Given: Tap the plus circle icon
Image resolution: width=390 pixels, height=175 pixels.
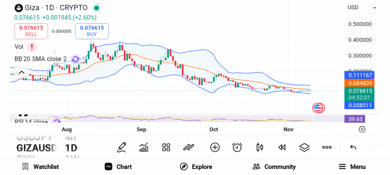Looking at the screenshot, I should click(215, 147).
